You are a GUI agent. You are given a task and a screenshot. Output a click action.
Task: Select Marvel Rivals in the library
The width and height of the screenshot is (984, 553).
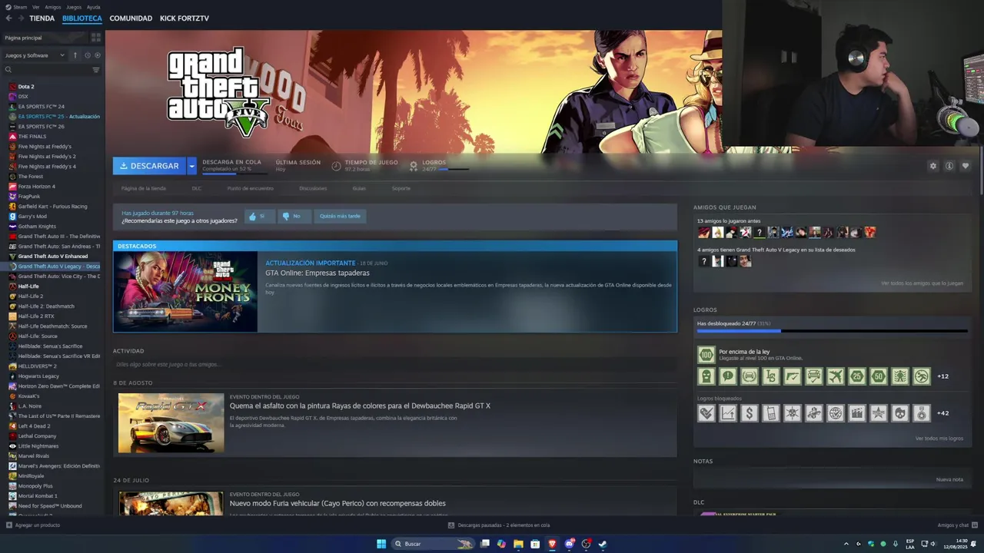34,456
